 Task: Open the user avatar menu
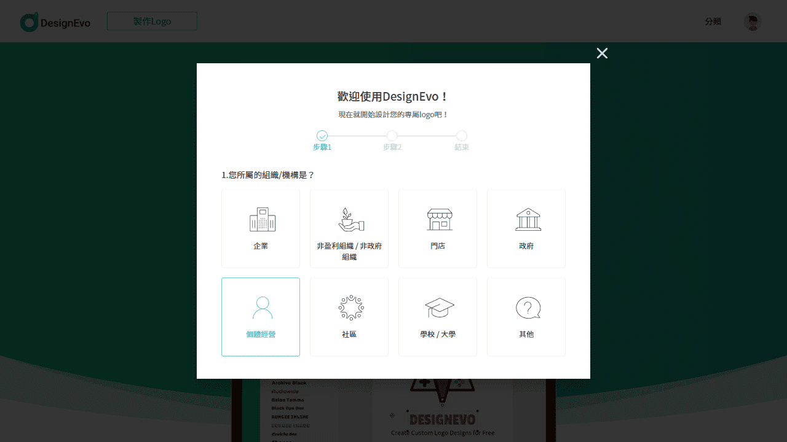tap(753, 21)
